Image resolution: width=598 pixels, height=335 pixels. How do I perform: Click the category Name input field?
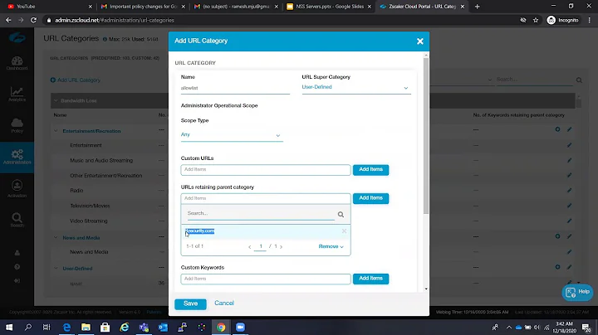[x=235, y=88]
